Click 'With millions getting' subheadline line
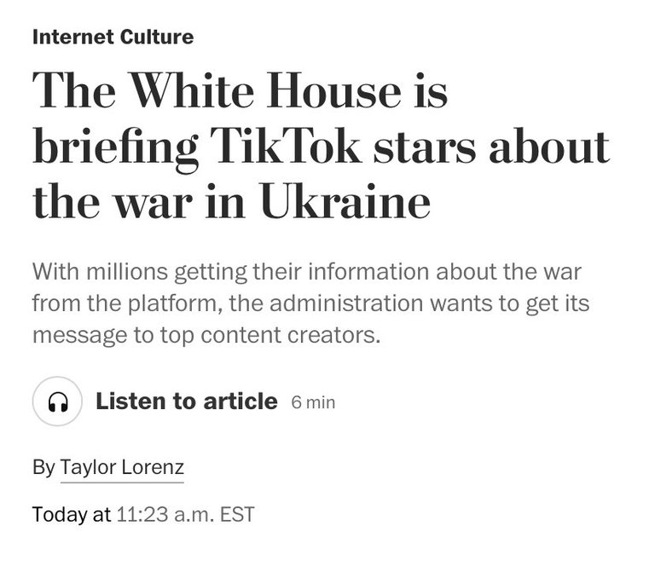This screenshot has height=566, width=655. pyautogui.click(x=307, y=272)
